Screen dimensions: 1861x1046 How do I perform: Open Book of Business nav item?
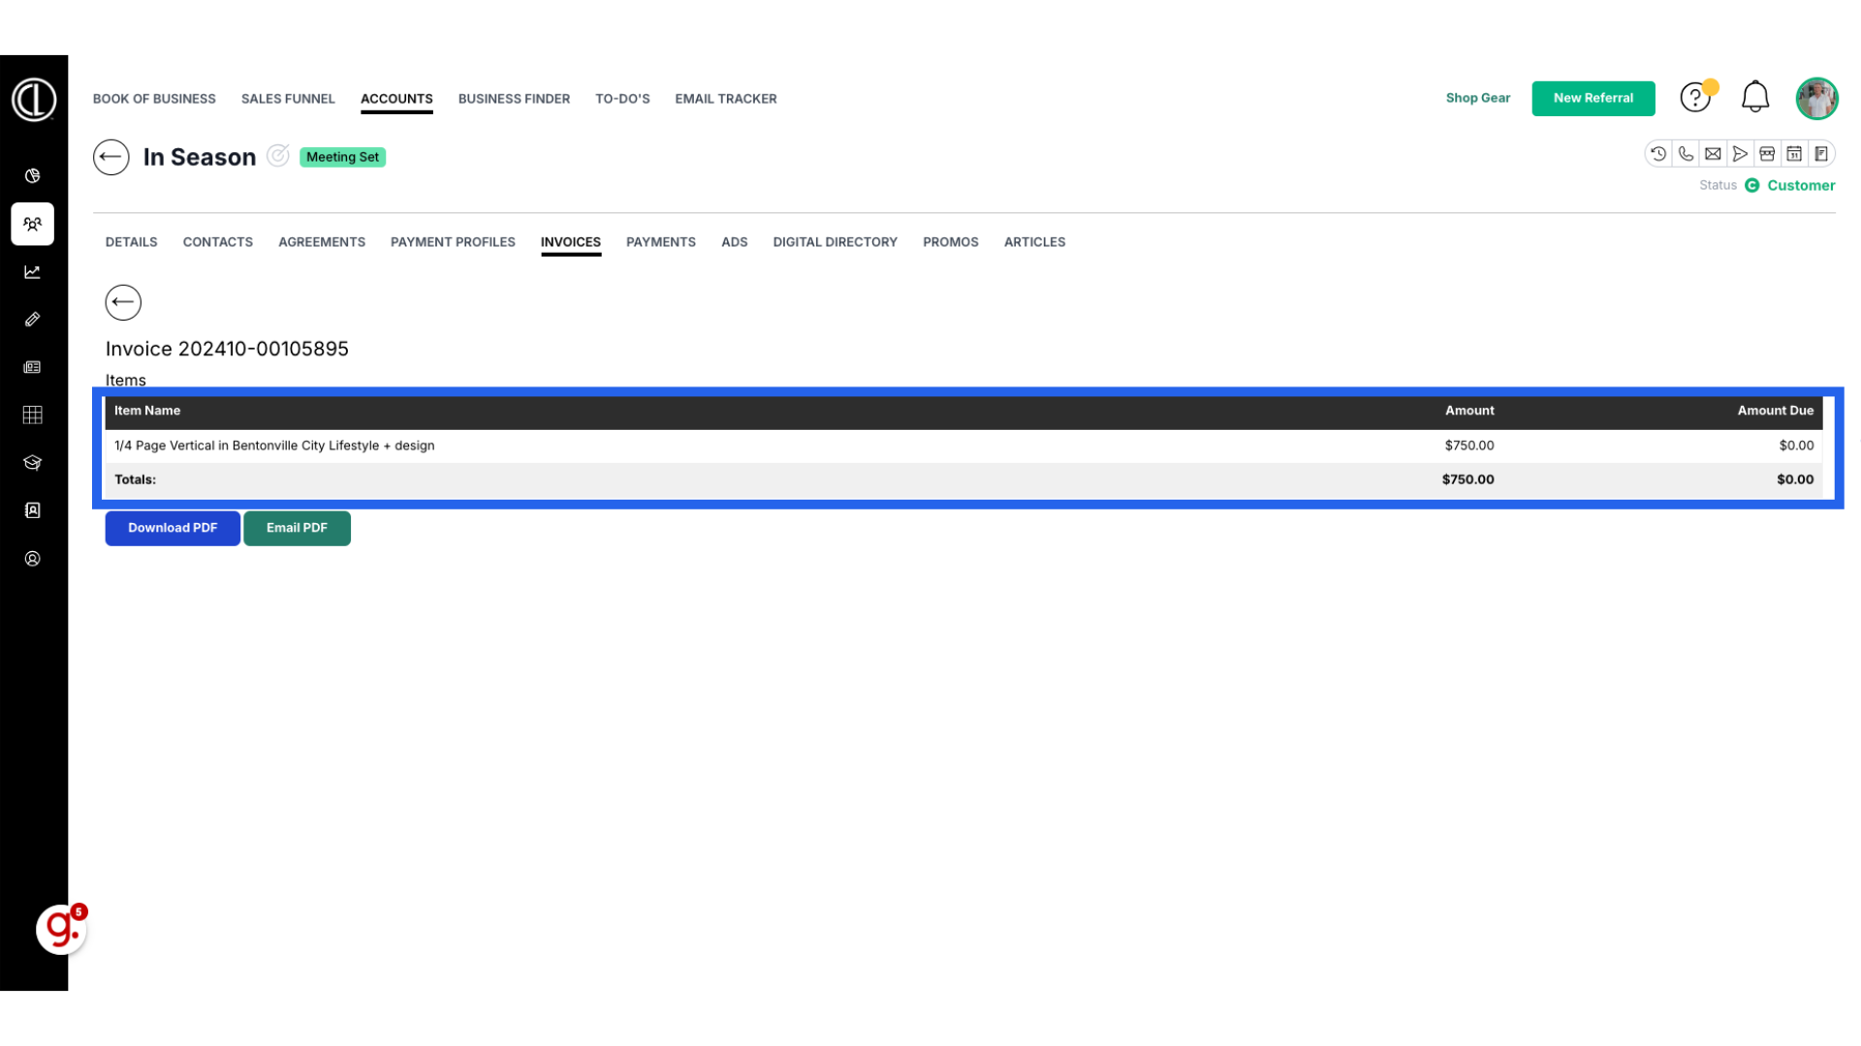(x=154, y=99)
